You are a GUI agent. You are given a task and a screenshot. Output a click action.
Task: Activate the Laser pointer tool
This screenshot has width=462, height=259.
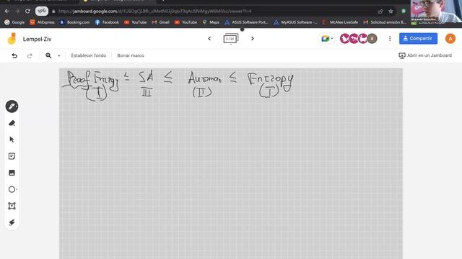[12, 222]
